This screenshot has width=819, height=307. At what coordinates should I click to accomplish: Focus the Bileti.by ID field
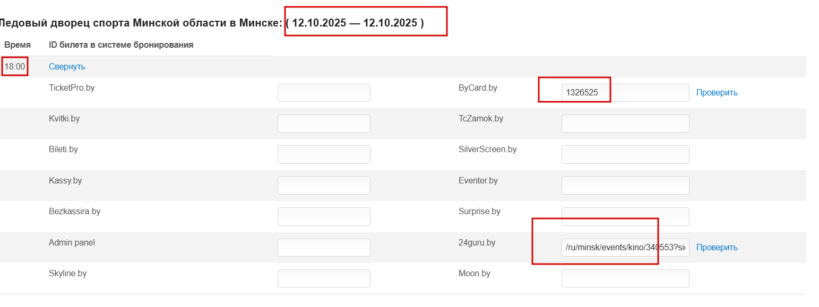tap(324, 154)
